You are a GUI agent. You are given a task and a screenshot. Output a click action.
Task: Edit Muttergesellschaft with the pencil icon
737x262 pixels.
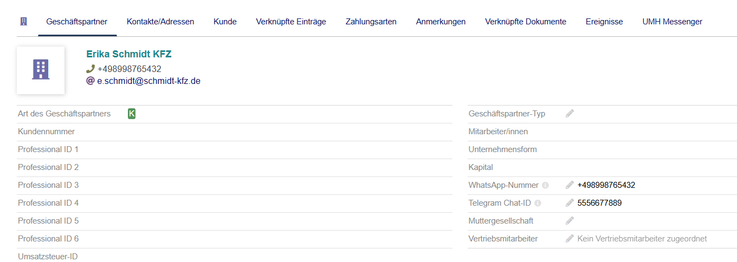click(x=570, y=221)
